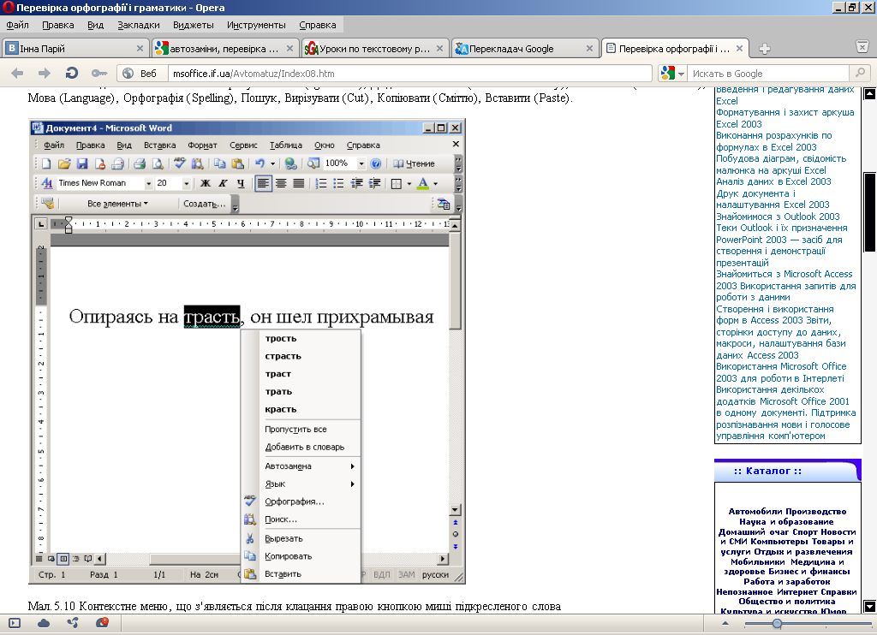Click the page scrollbar down arrow in Opera
Viewport: 877px width, 635px height.
pyautogui.click(x=870, y=606)
